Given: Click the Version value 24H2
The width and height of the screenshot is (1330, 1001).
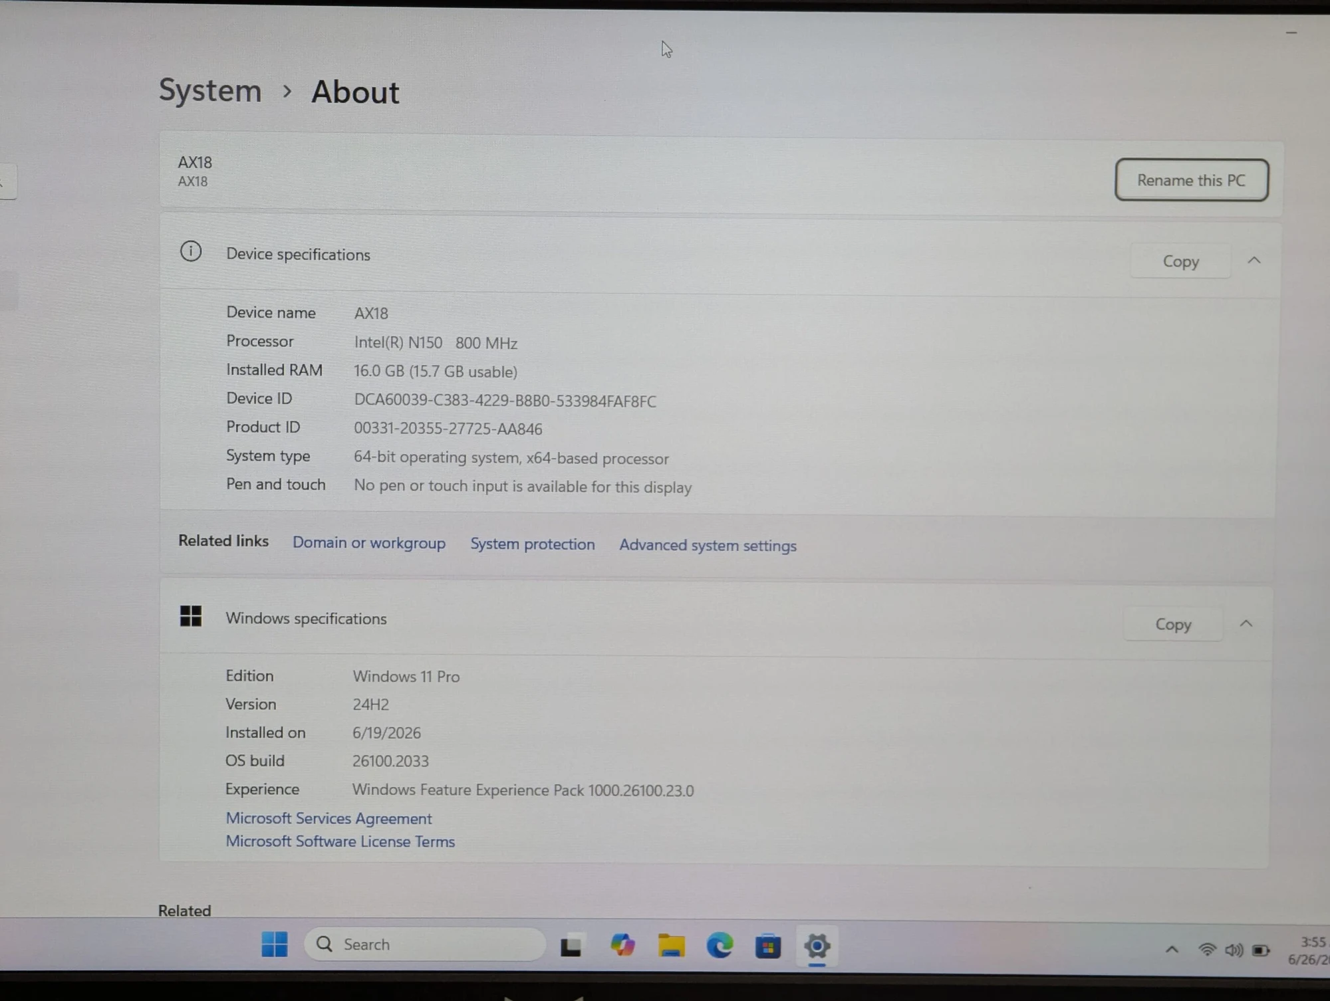Looking at the screenshot, I should coord(370,705).
